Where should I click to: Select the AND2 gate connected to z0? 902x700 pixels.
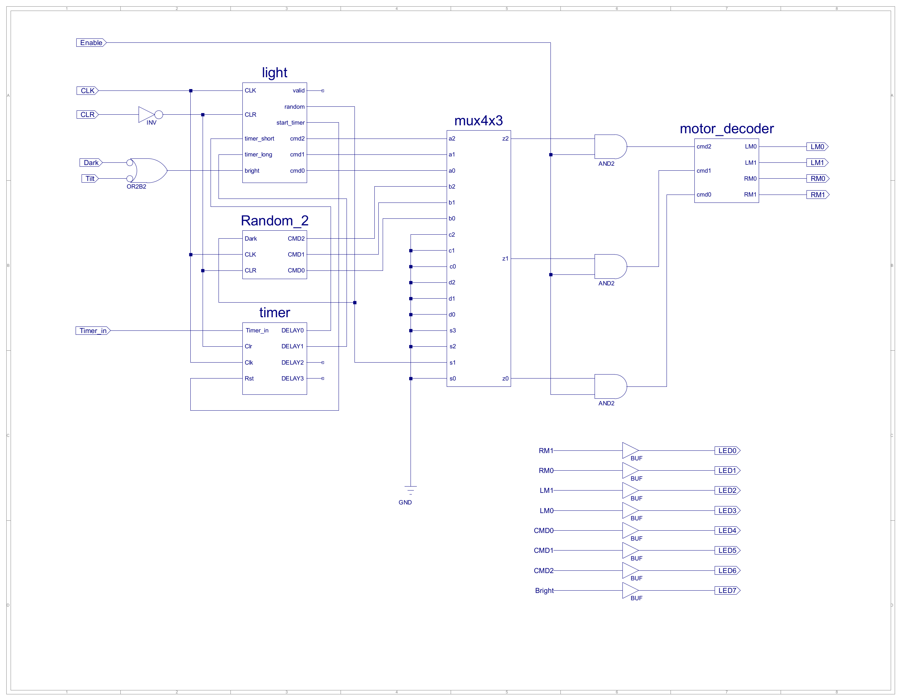click(x=610, y=386)
